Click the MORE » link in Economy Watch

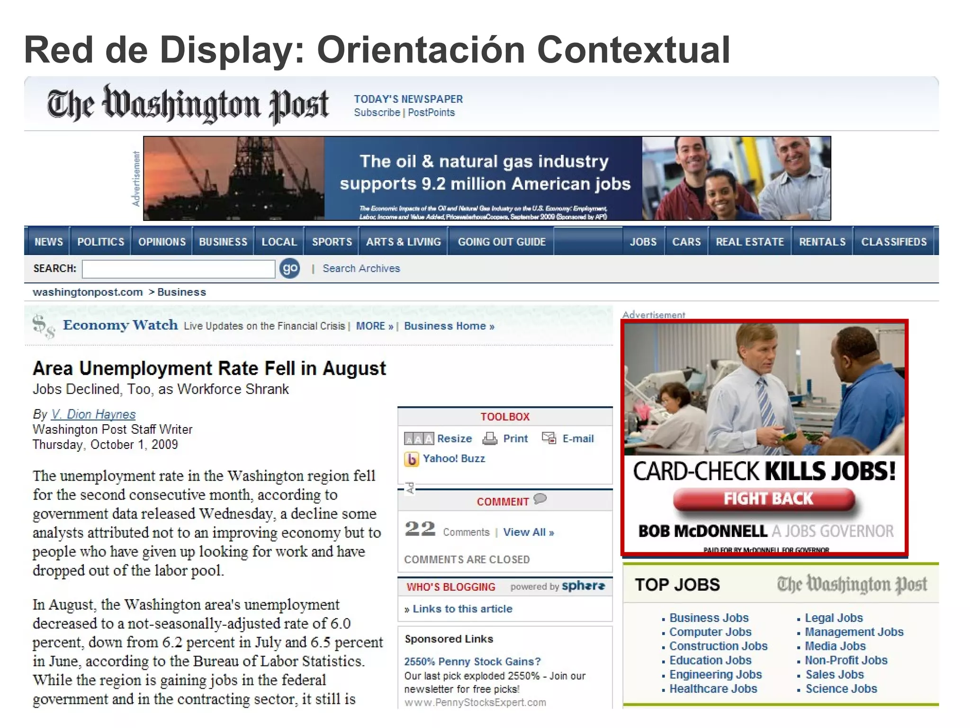375,326
